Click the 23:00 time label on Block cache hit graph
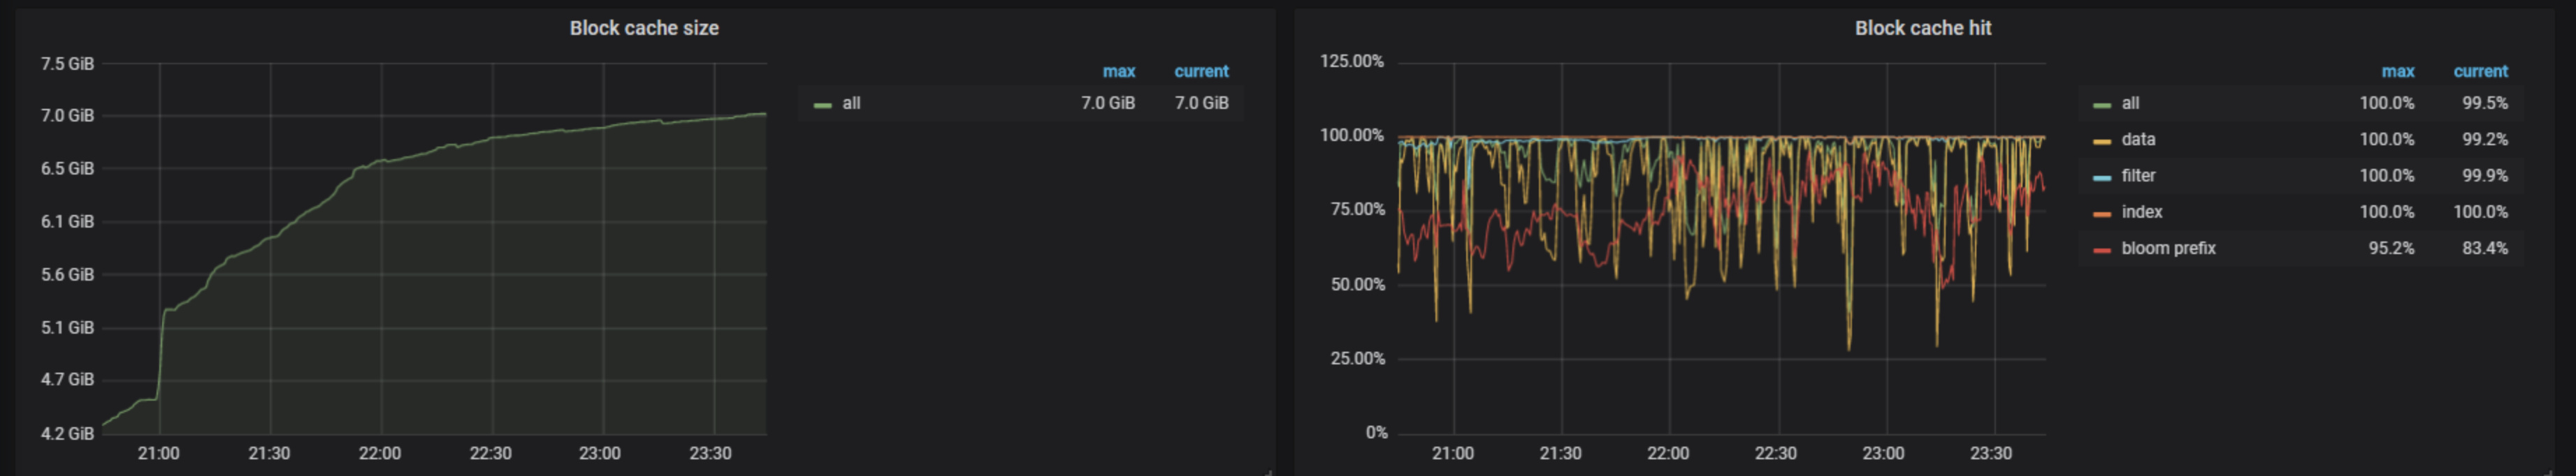 point(1883,453)
